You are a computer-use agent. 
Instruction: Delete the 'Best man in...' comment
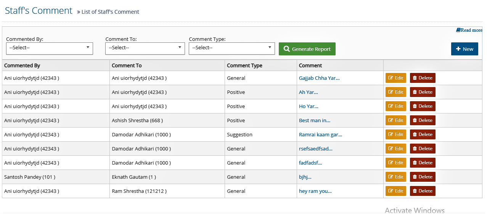pyautogui.click(x=423, y=120)
